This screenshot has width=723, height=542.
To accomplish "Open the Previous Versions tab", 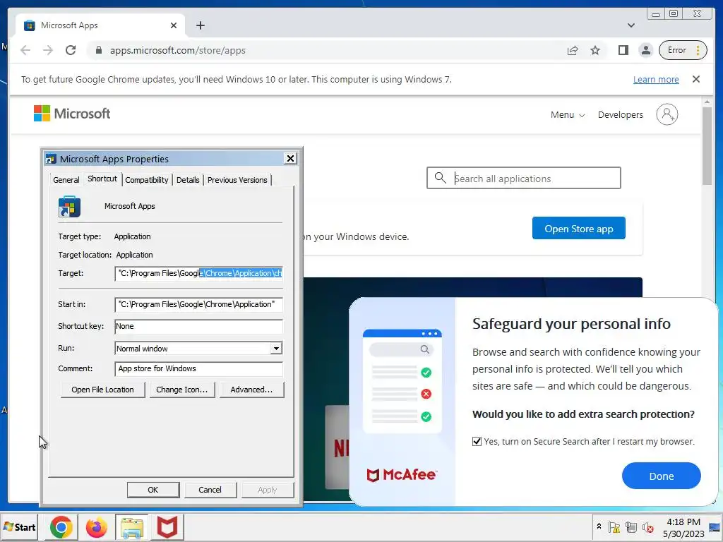I will pos(237,180).
